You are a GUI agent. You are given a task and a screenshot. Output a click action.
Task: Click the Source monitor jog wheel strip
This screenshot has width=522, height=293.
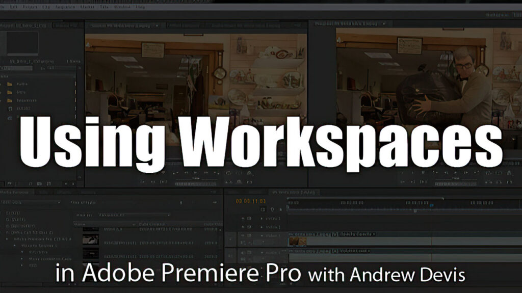196,184
